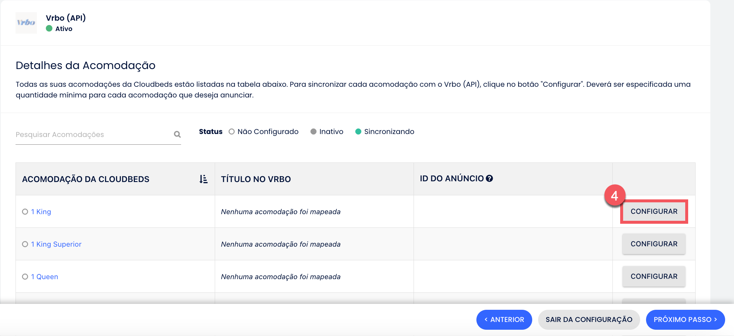734x336 pixels.
Task: Select the Sincronizando status filter
Action: 384,132
